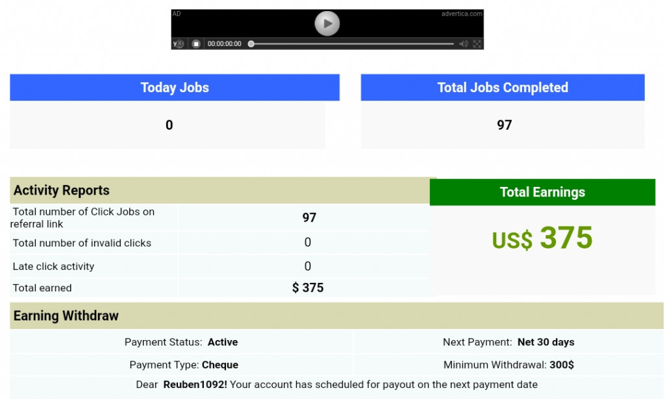Select the stop button in the video player
This screenshot has width=665, height=399.
[197, 43]
